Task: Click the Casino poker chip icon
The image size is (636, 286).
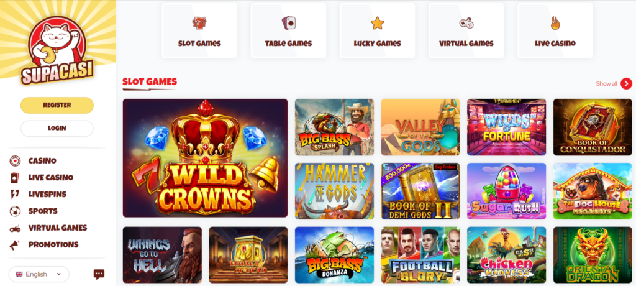Action: 15,161
